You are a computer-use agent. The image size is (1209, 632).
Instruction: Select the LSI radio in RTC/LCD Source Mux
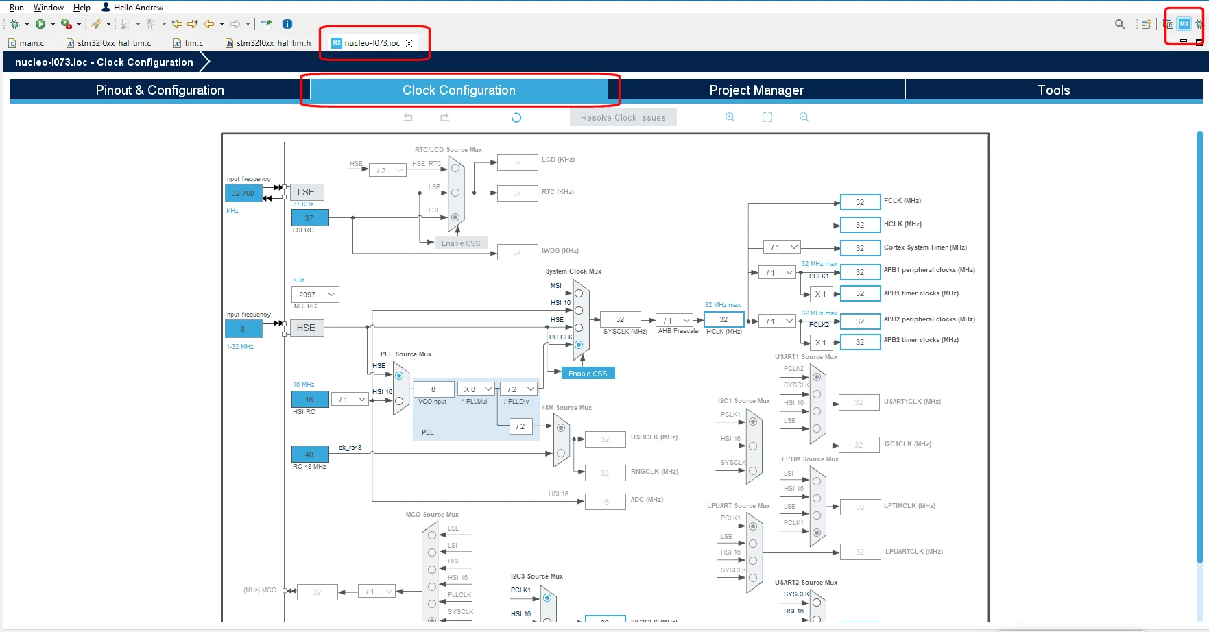click(455, 217)
